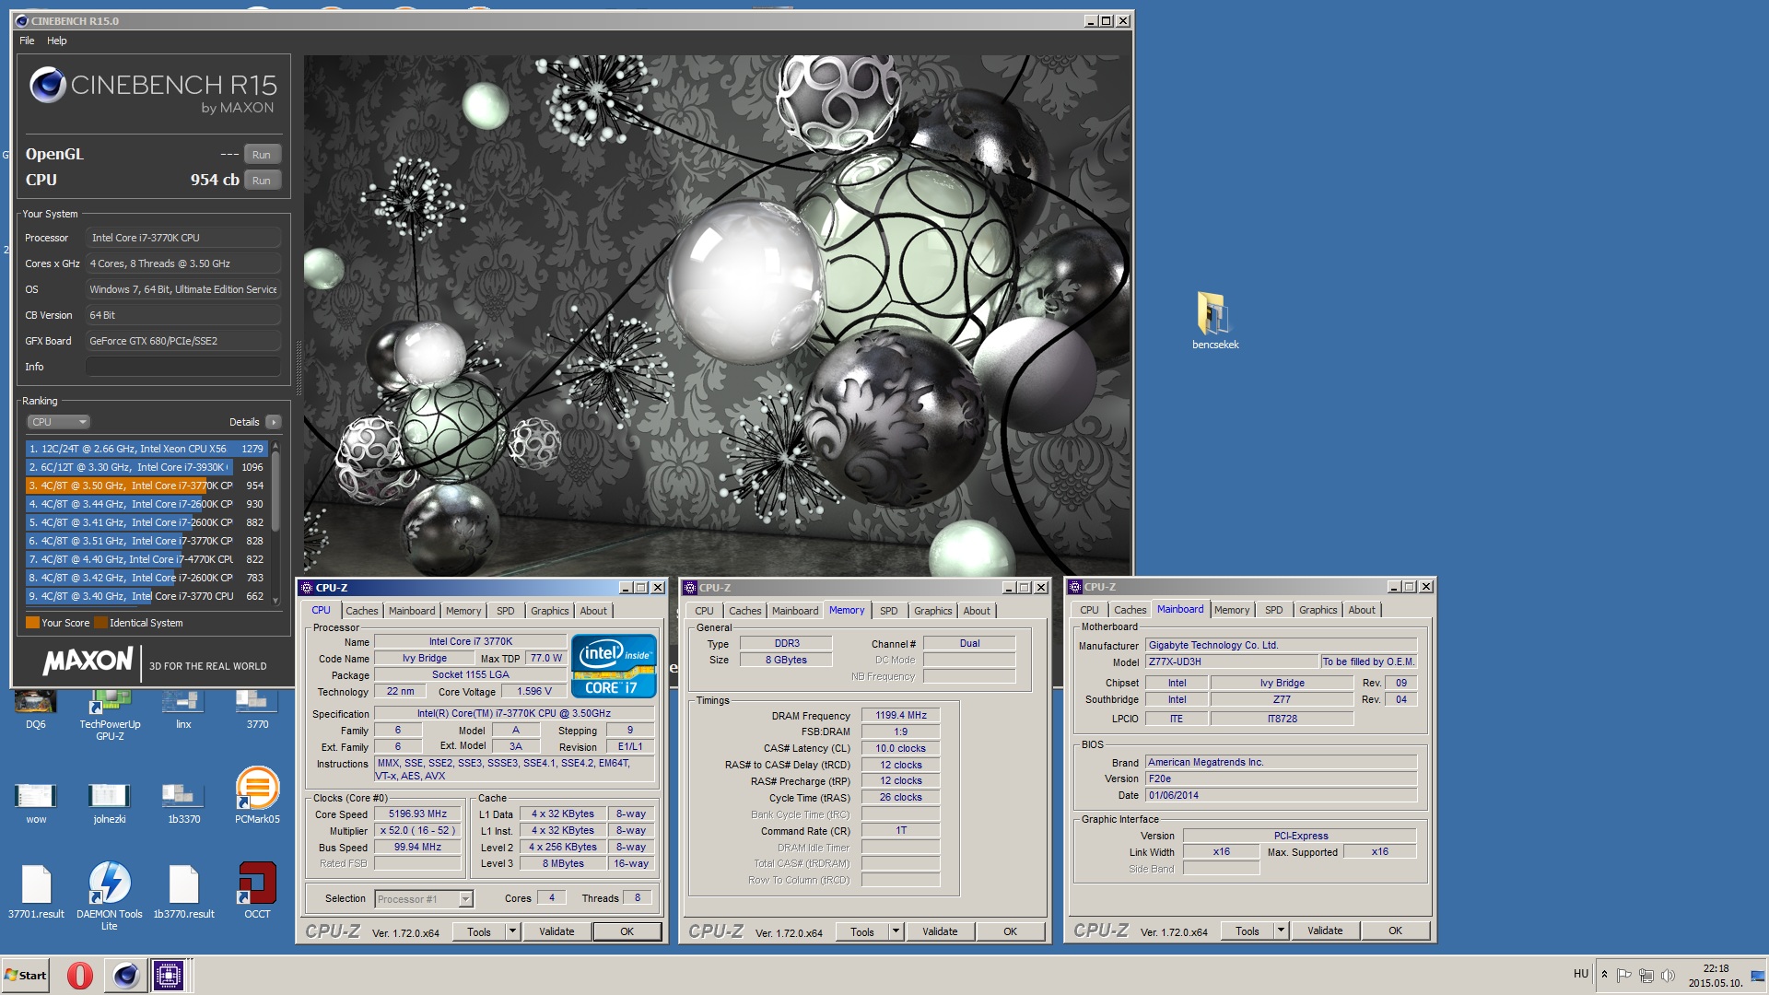Open Mainboard tab in Memory CPU-Z window
The image size is (1769, 995).
pyautogui.click(x=795, y=611)
